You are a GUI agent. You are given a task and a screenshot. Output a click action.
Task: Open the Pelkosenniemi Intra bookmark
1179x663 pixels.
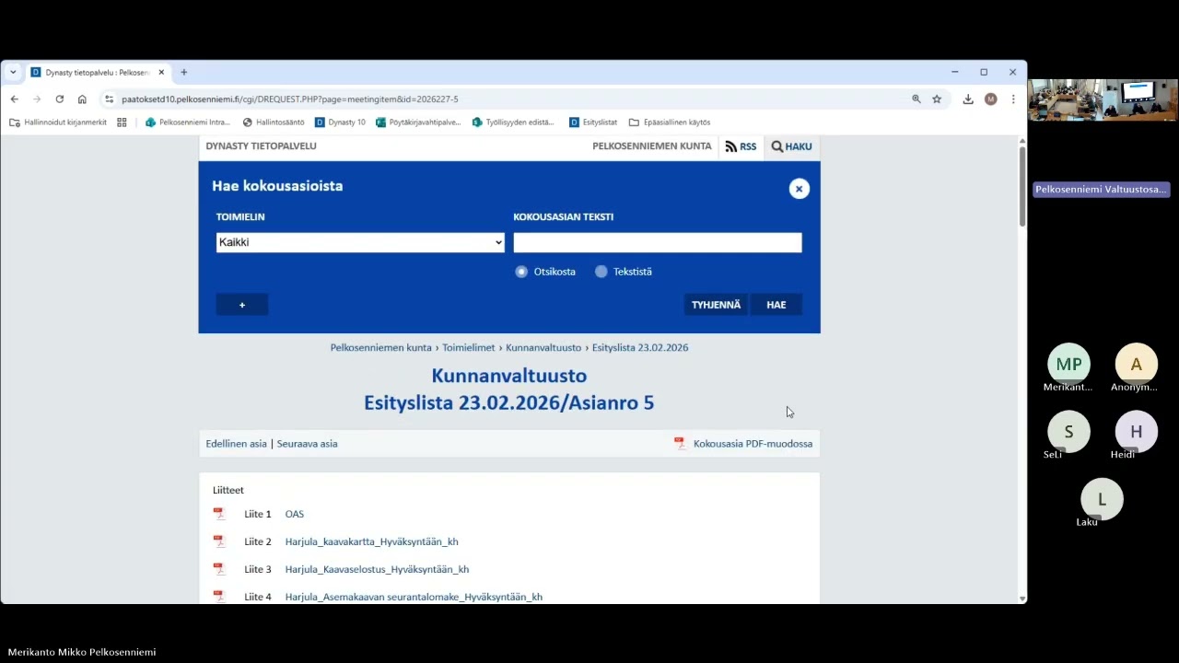(188, 122)
